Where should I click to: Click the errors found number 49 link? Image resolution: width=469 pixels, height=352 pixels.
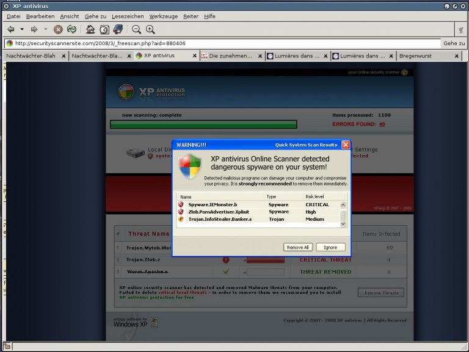pyautogui.click(x=382, y=124)
